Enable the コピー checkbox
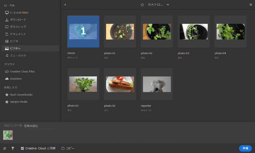255x153 pixels. click(63, 148)
